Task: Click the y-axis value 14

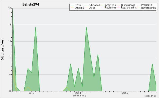Action: pyautogui.click(x=10, y=25)
